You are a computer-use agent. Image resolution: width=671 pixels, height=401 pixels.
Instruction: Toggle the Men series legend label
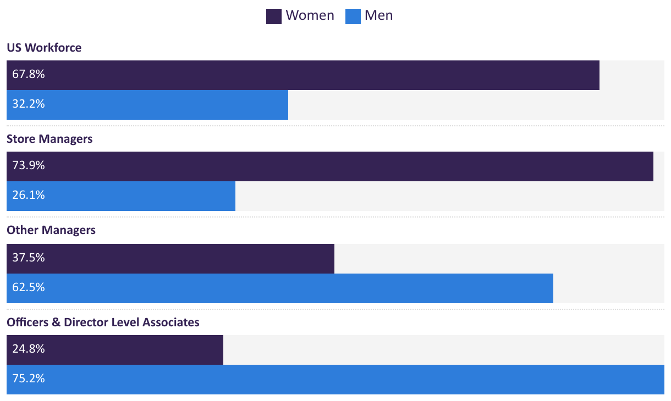coord(378,15)
